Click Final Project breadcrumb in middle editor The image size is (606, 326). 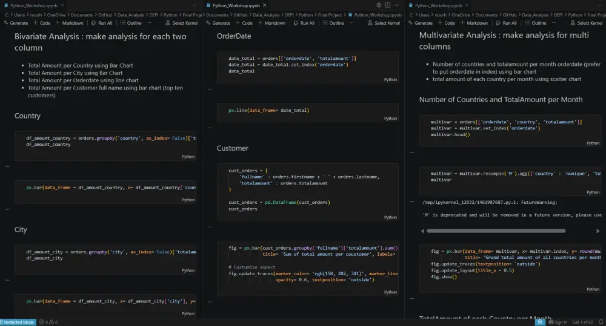330,15
